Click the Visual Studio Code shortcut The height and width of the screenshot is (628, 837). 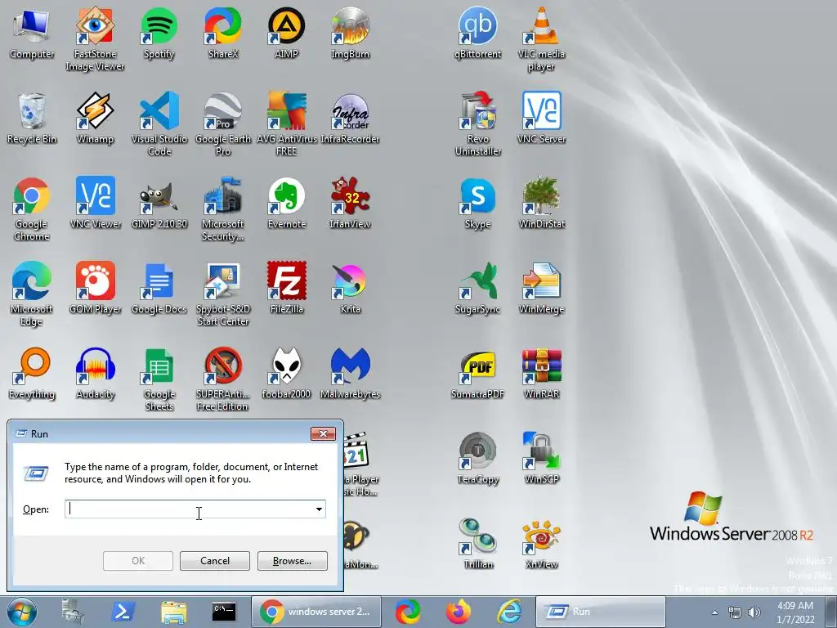click(x=159, y=124)
